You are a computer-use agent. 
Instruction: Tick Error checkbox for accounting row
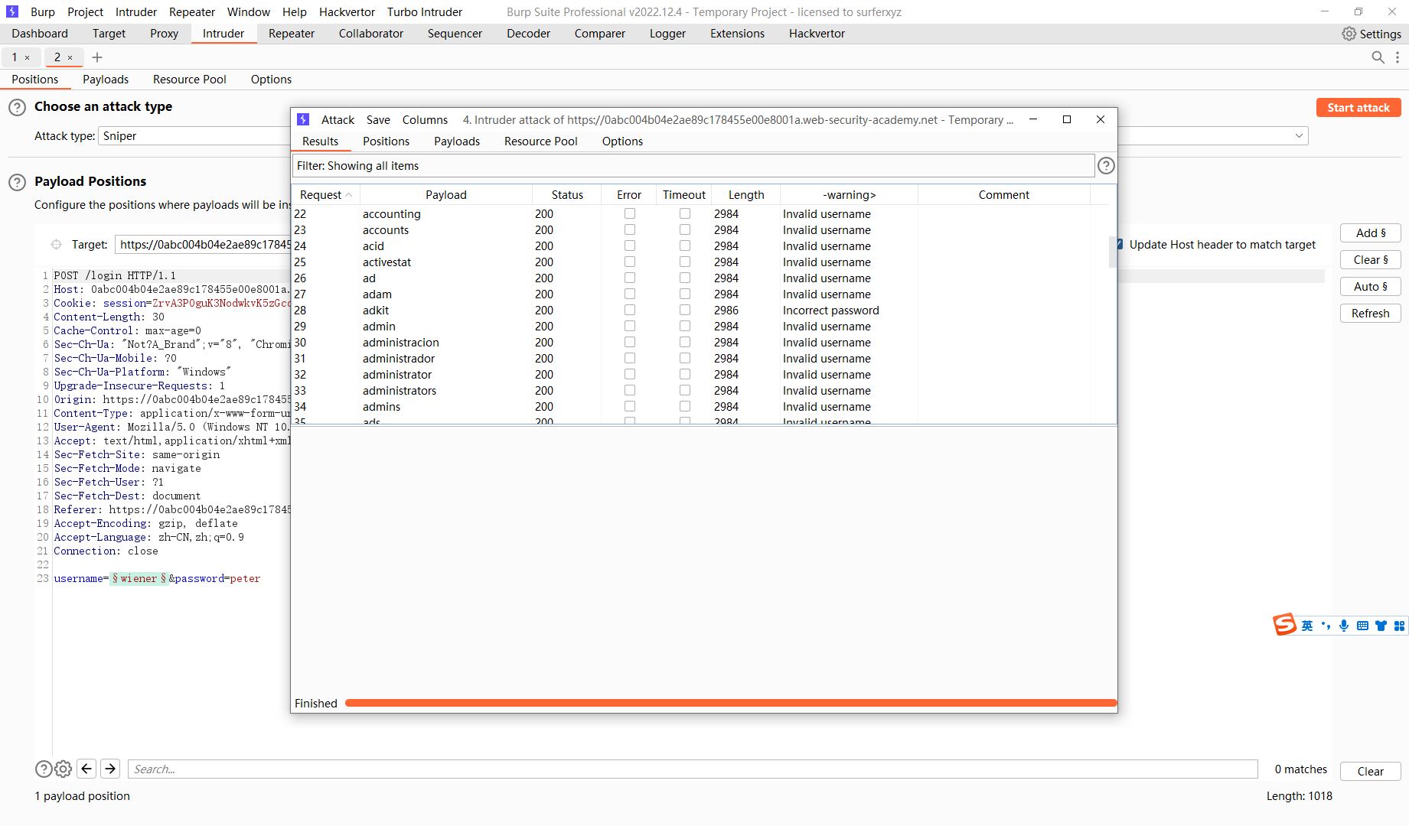630,213
